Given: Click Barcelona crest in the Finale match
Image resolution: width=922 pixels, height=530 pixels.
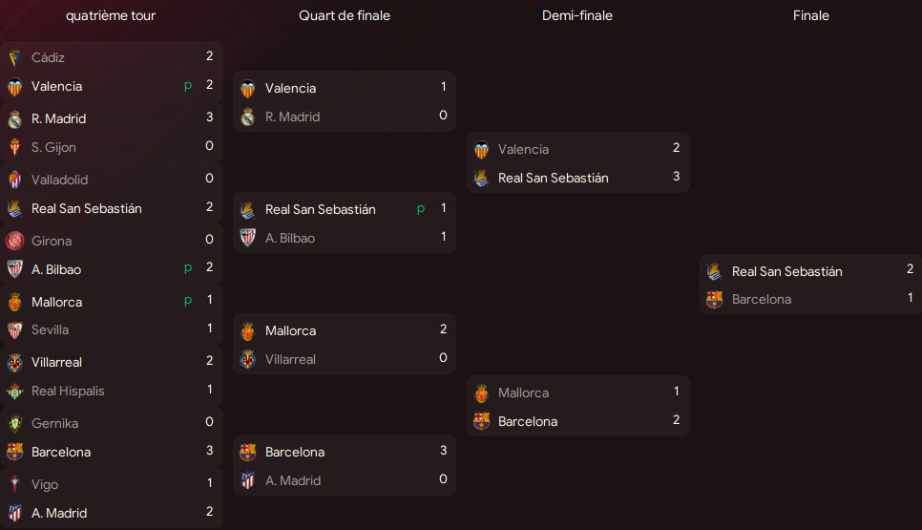Looking at the screenshot, I should (x=714, y=300).
